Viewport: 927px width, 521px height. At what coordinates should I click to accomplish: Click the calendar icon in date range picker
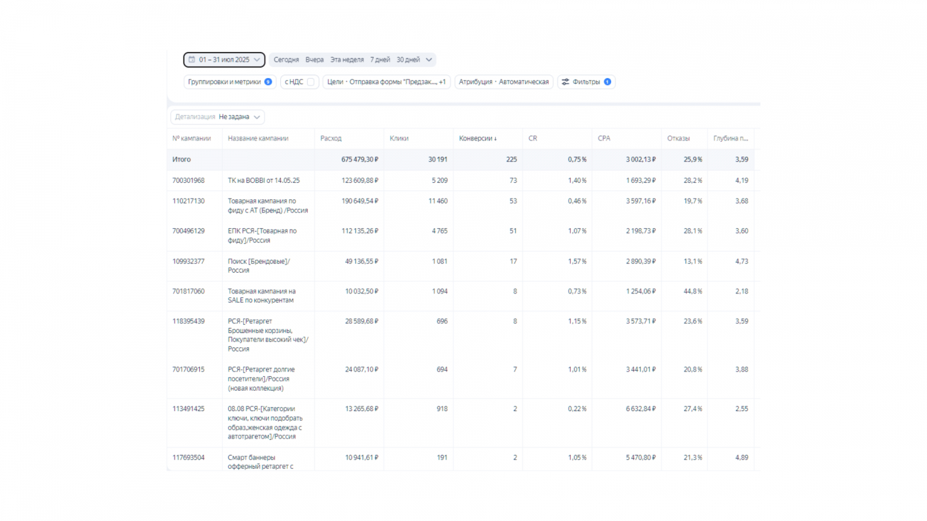[192, 60]
